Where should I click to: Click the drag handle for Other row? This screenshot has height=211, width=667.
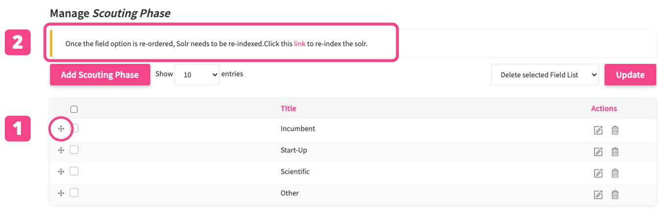pyautogui.click(x=61, y=193)
